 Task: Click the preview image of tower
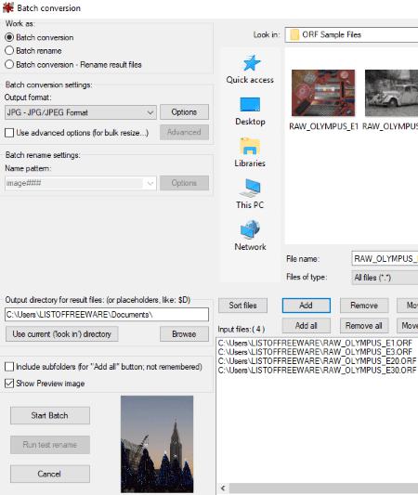pyautogui.click(x=157, y=444)
